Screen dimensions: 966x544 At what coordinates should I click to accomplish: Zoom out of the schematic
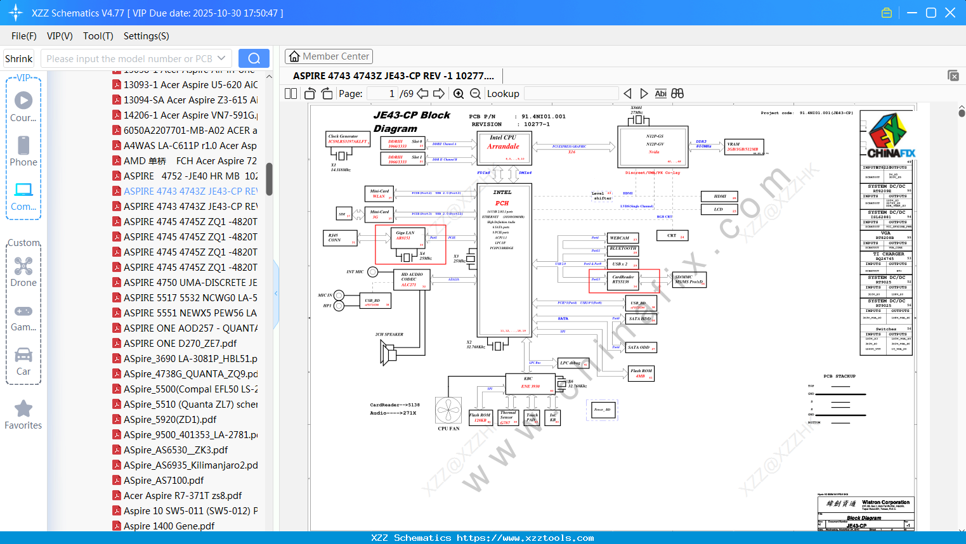[475, 93]
